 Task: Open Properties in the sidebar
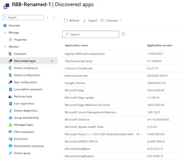[x=21, y=40]
